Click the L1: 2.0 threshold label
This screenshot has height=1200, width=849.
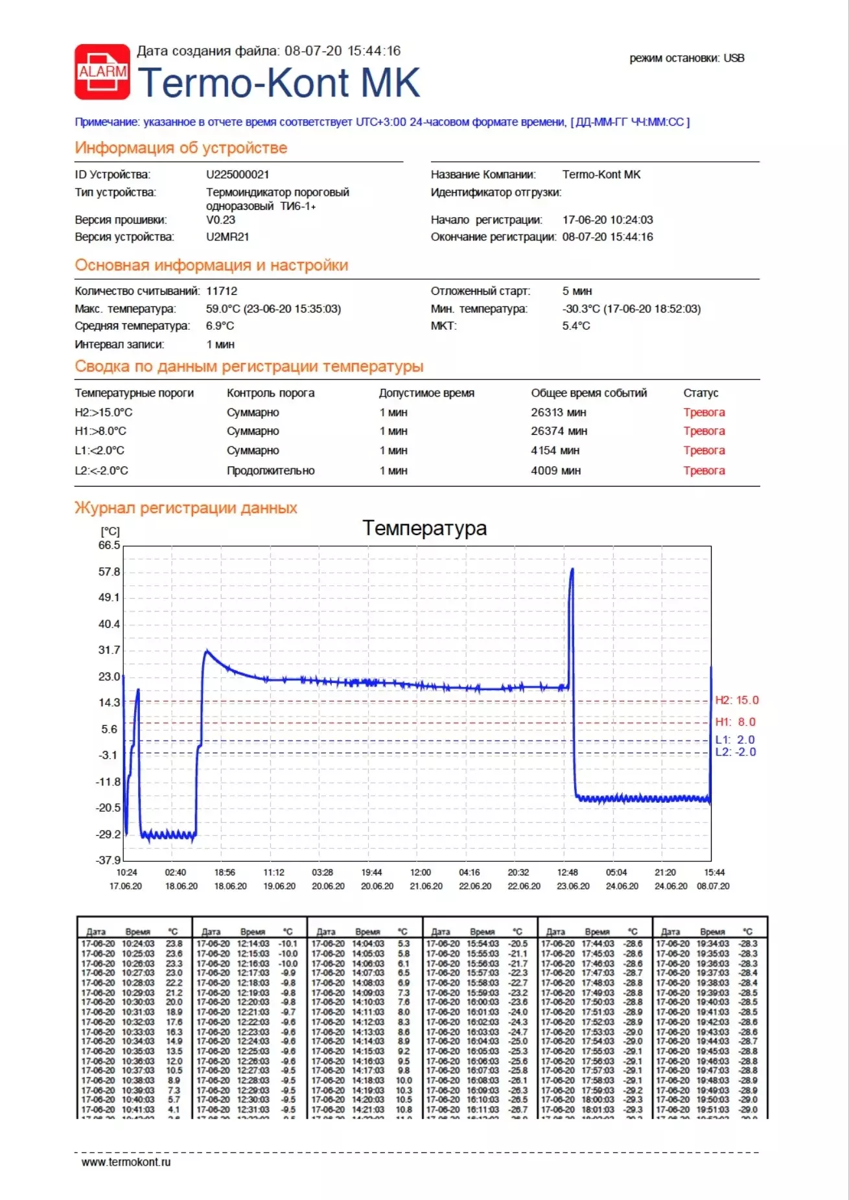(735, 740)
